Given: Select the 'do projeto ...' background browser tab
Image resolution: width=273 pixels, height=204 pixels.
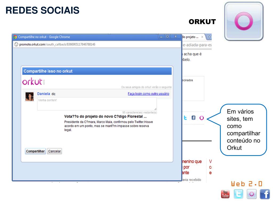Looking at the screenshot, I should click(191, 37).
